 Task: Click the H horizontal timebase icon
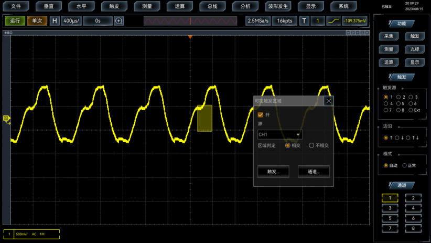(x=54, y=21)
